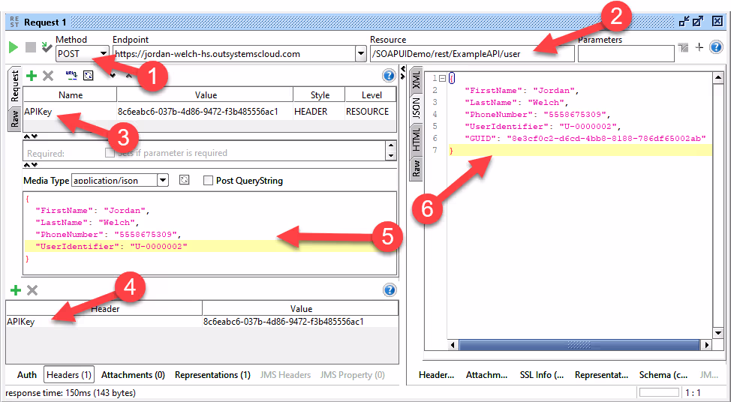Select the Auth tab
The image size is (731, 402).
click(26, 374)
